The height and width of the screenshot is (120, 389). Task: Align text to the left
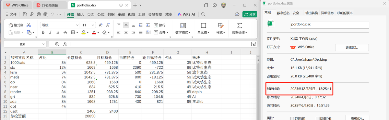119,32
